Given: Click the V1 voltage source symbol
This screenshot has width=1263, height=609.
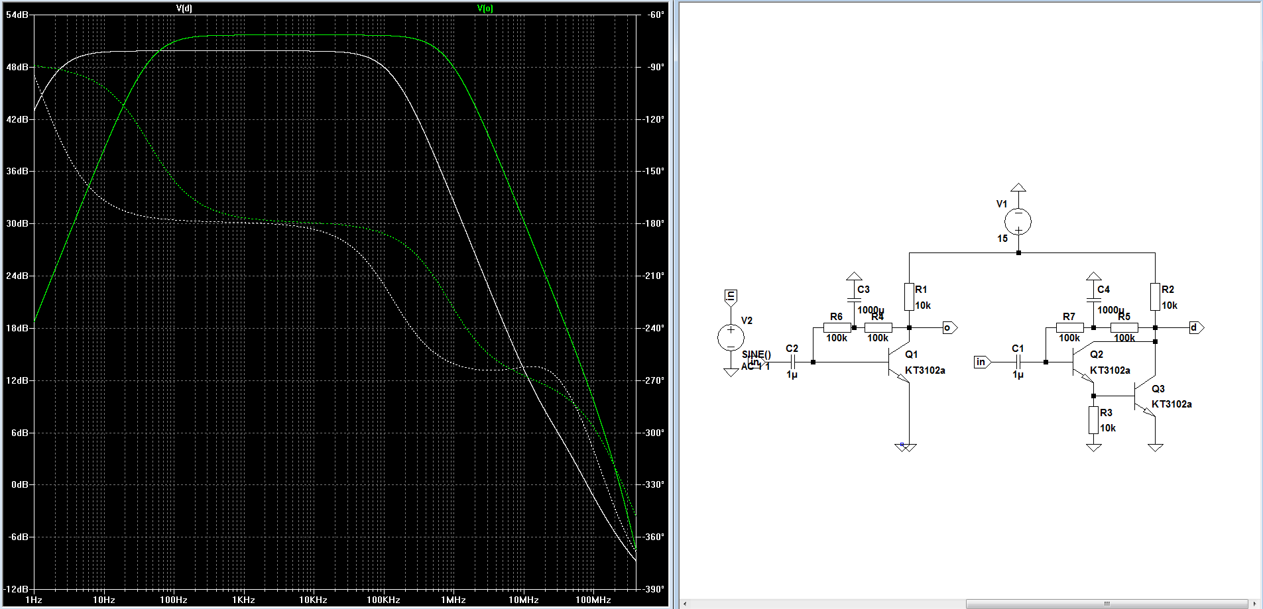Looking at the screenshot, I should 1018,221.
